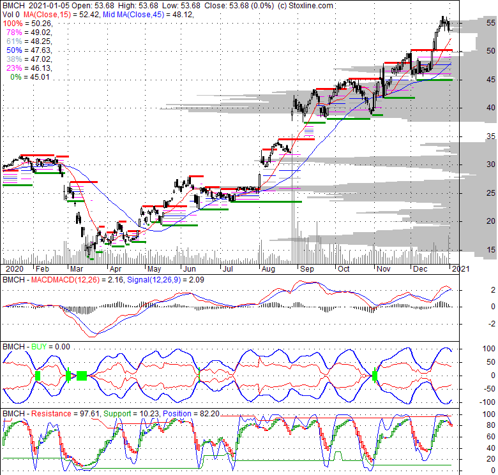Select the 23% = 46.13 Fibonacci level
The image size is (498, 475).
click(29, 68)
